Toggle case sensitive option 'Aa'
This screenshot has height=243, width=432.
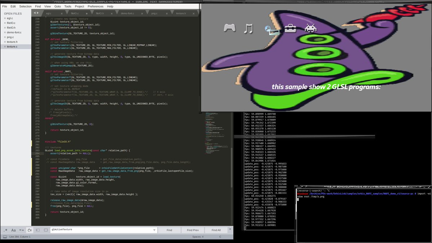click(13, 230)
